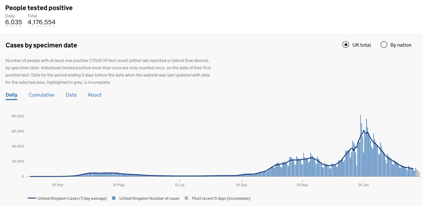The width and height of the screenshot is (423, 206).
Task: Click the 01 Sep x-axis label
Action: (242, 185)
